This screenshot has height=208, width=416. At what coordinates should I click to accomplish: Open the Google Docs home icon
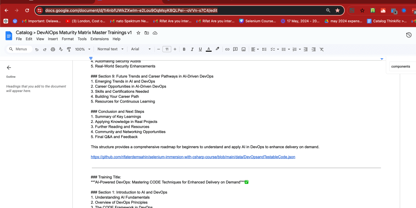9,35
